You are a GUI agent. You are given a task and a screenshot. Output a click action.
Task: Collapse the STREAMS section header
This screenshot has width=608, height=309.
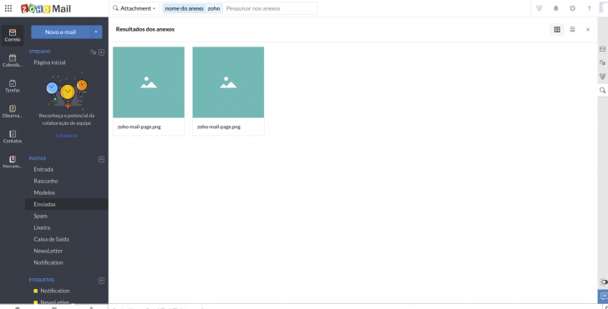(39, 52)
